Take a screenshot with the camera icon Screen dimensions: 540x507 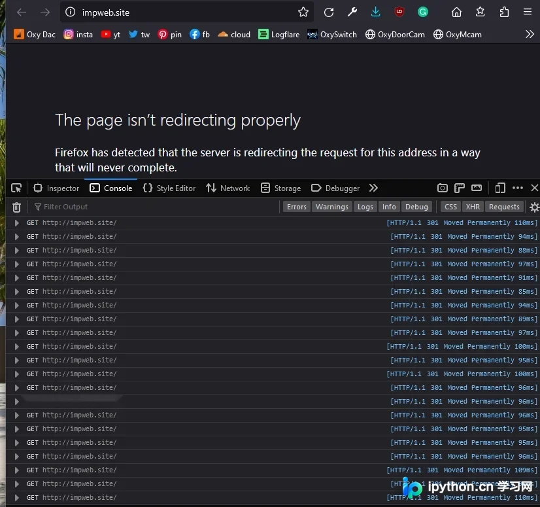443,188
